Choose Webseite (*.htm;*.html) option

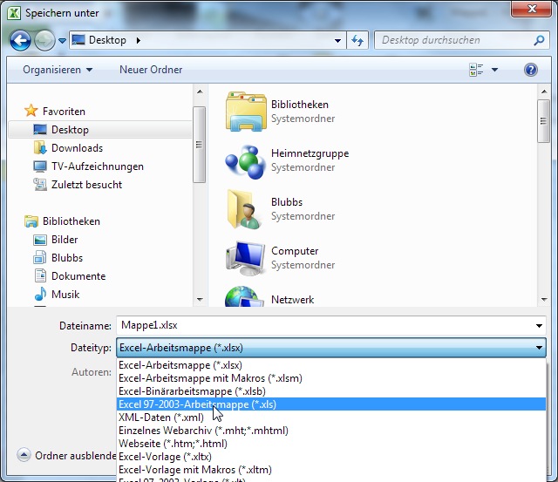click(x=331, y=444)
